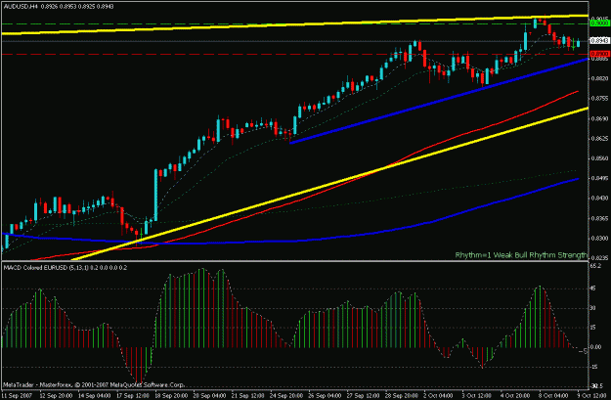Click price scale value 0.8755
Viewport: 611px width, 400px height.
pyautogui.click(x=600, y=99)
